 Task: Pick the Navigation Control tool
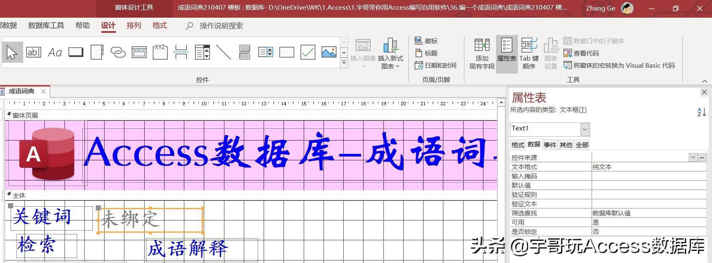tap(139, 53)
